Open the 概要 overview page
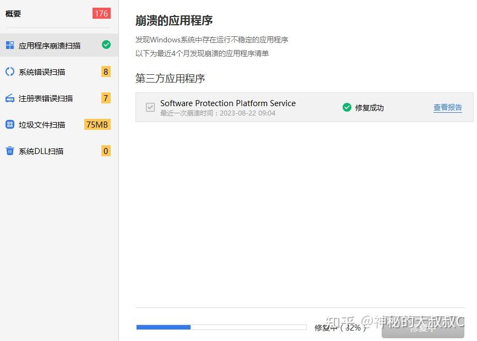The width and height of the screenshot is (477, 341). coord(13,14)
